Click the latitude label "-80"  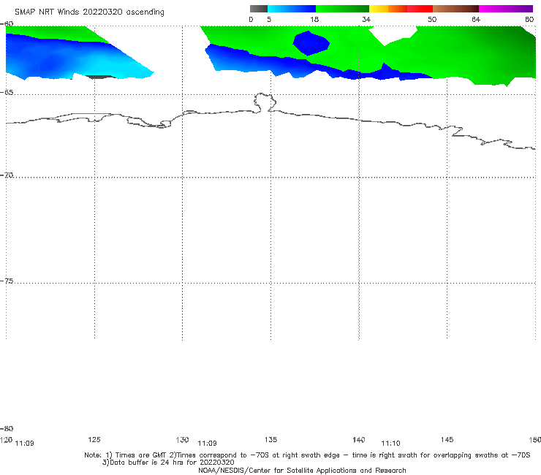(x=7, y=428)
